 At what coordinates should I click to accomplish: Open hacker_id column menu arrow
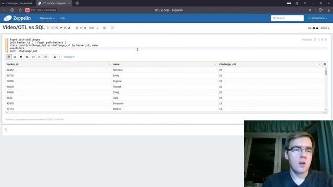click(109, 64)
